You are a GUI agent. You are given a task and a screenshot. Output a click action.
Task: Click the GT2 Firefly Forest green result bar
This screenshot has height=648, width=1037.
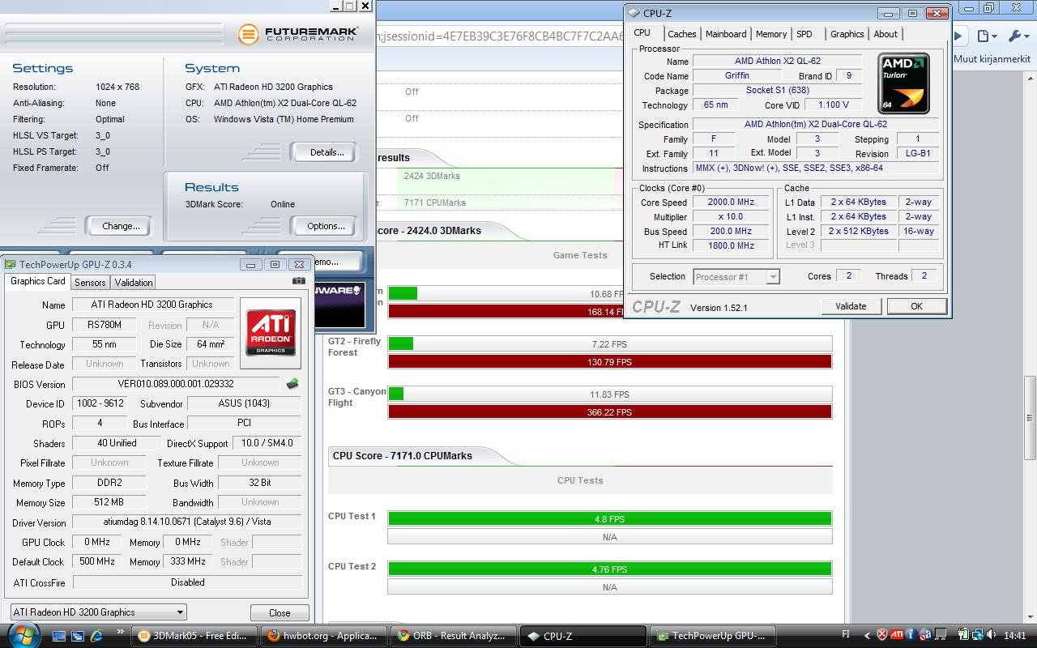pyautogui.click(x=401, y=344)
